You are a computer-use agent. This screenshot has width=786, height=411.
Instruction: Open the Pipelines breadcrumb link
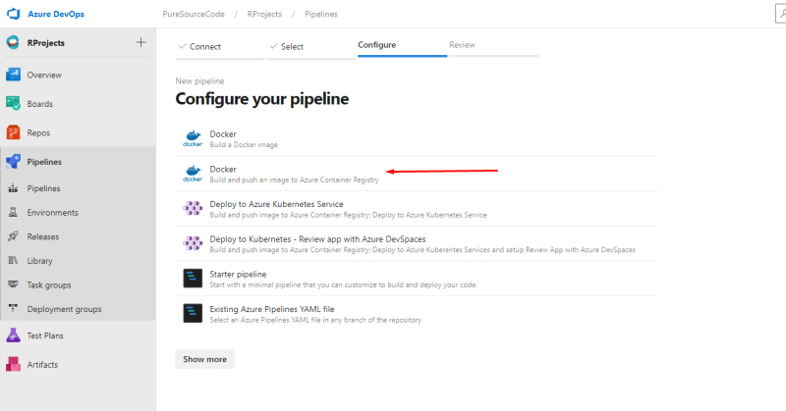(x=321, y=14)
